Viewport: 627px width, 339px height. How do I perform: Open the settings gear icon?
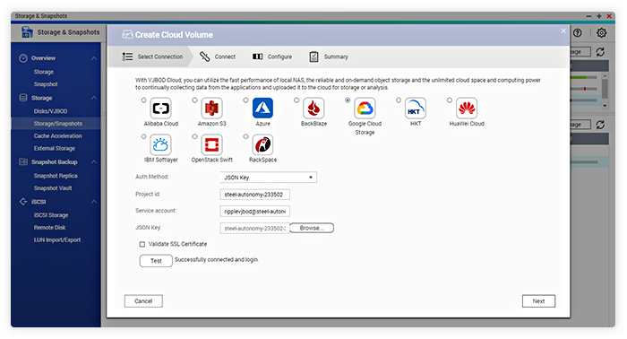(601, 33)
